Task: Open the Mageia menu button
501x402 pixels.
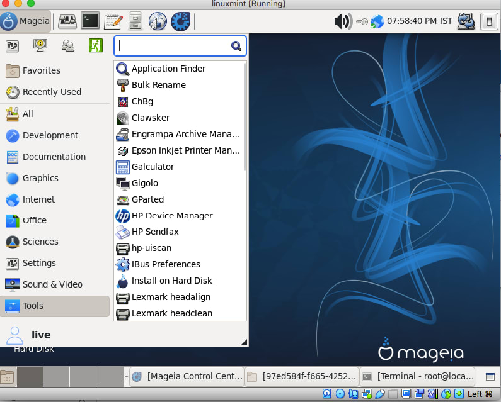Action: click(x=25, y=21)
